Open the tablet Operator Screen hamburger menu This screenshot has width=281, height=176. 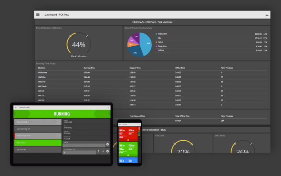pos(16,107)
